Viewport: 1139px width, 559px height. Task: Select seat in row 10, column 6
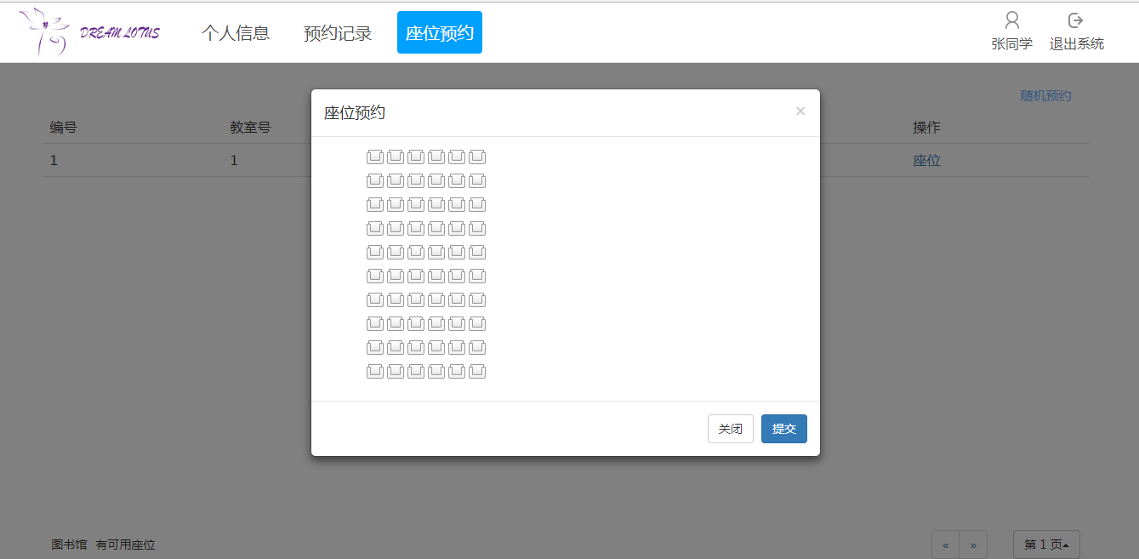click(477, 372)
